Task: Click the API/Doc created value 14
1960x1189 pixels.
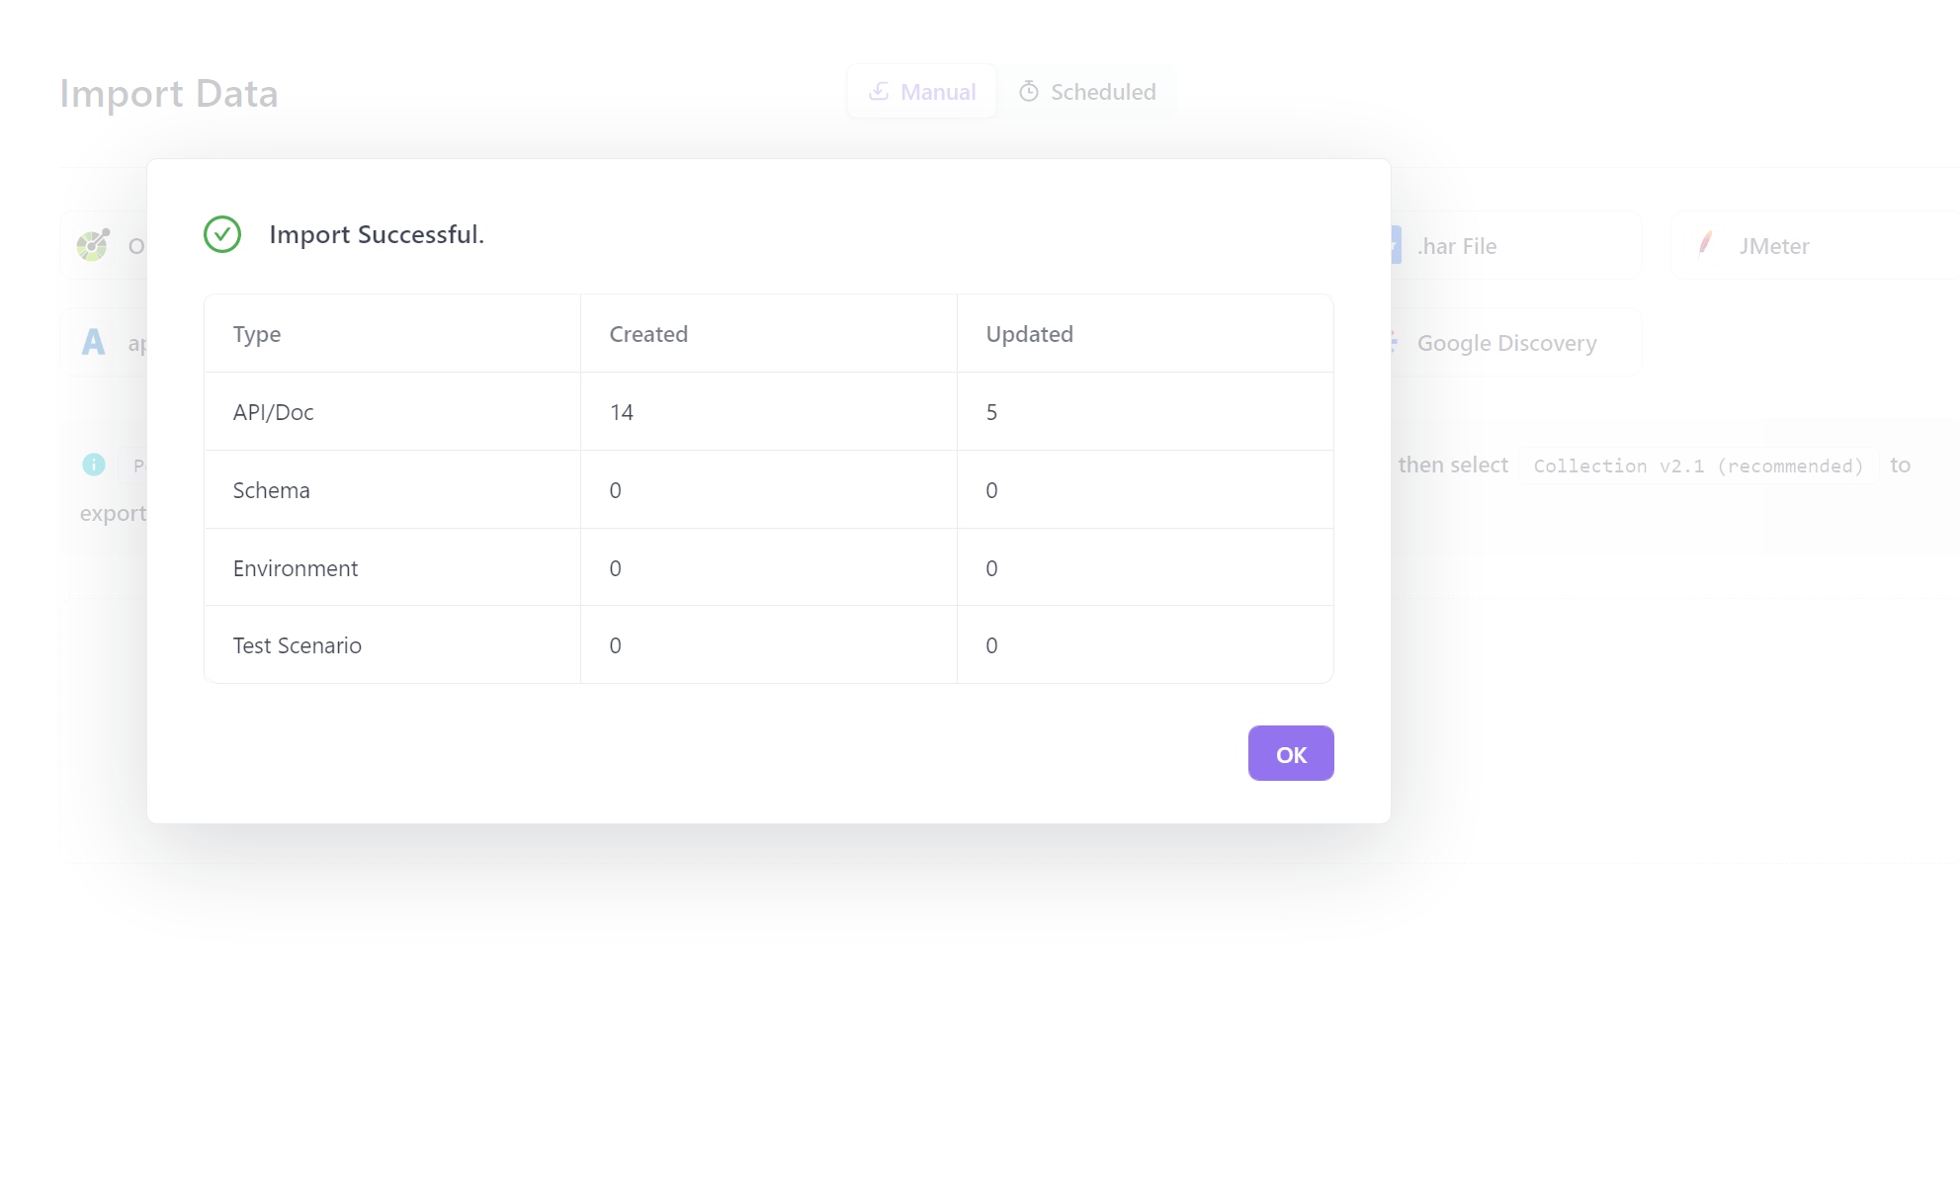Action: (621, 412)
